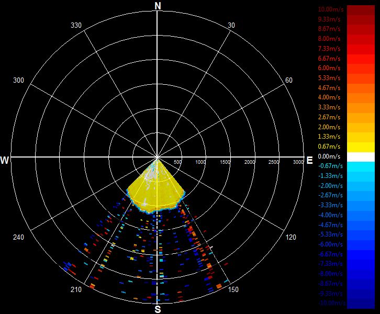This screenshot has height=314, width=380.
Task: Click the -1.33m/s legend label
Action: (330, 176)
